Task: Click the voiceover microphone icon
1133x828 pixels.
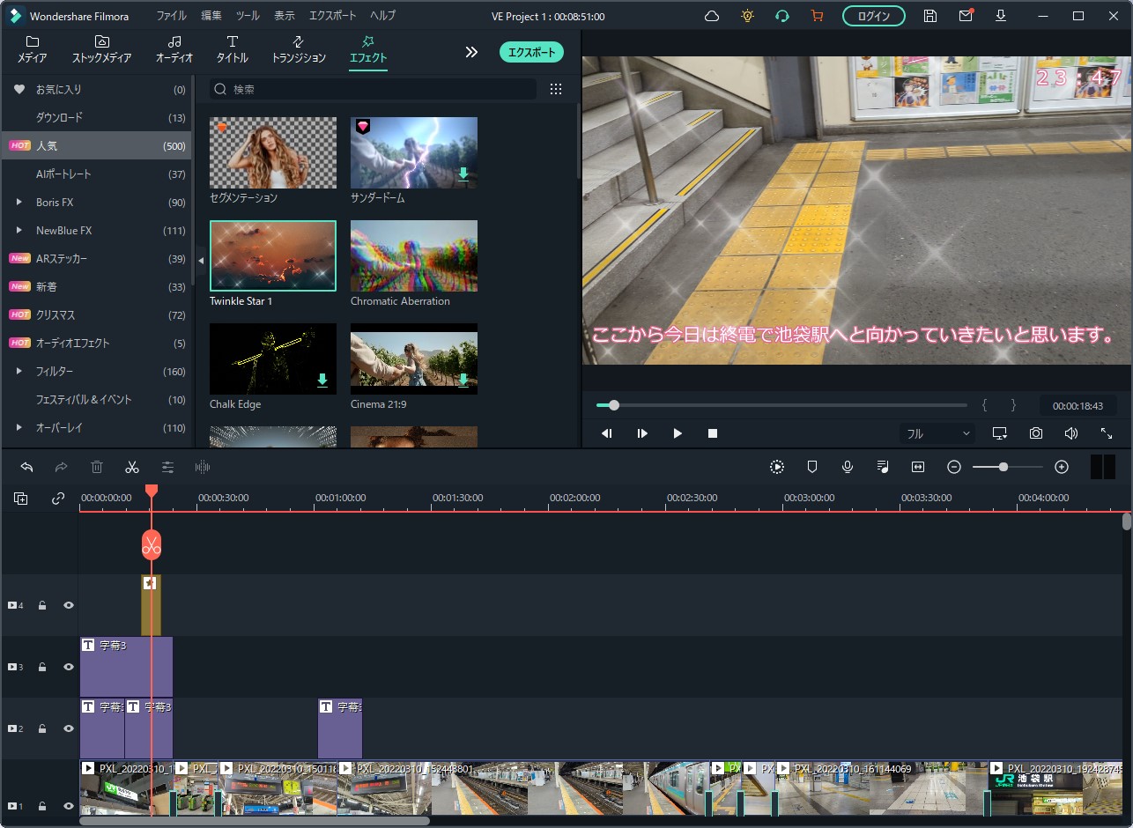Action: (x=848, y=467)
